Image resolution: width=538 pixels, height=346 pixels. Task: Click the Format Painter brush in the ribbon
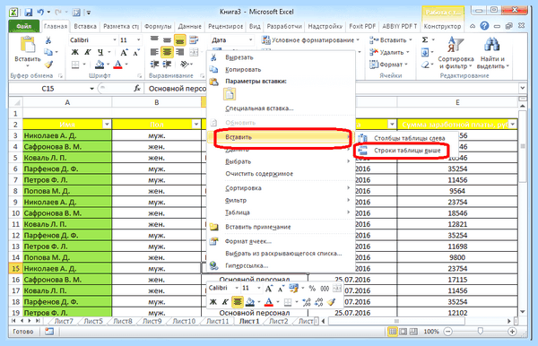48,65
